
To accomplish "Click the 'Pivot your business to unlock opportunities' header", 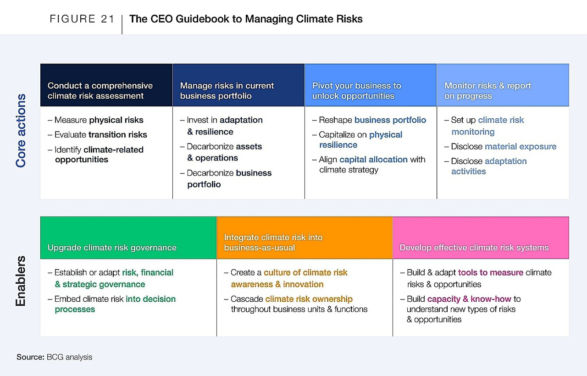I will (357, 90).
